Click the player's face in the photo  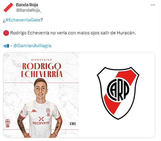click(x=41, y=90)
